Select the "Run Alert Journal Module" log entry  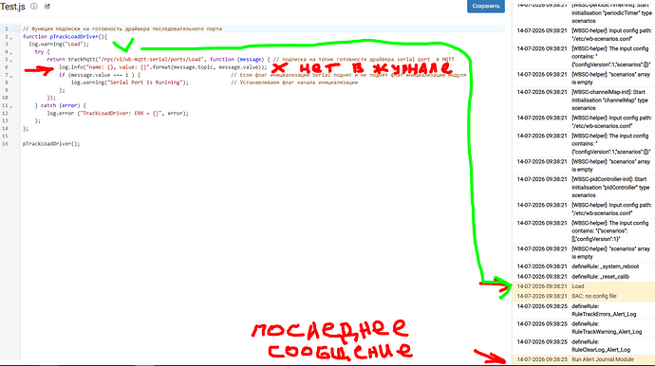[584, 359]
